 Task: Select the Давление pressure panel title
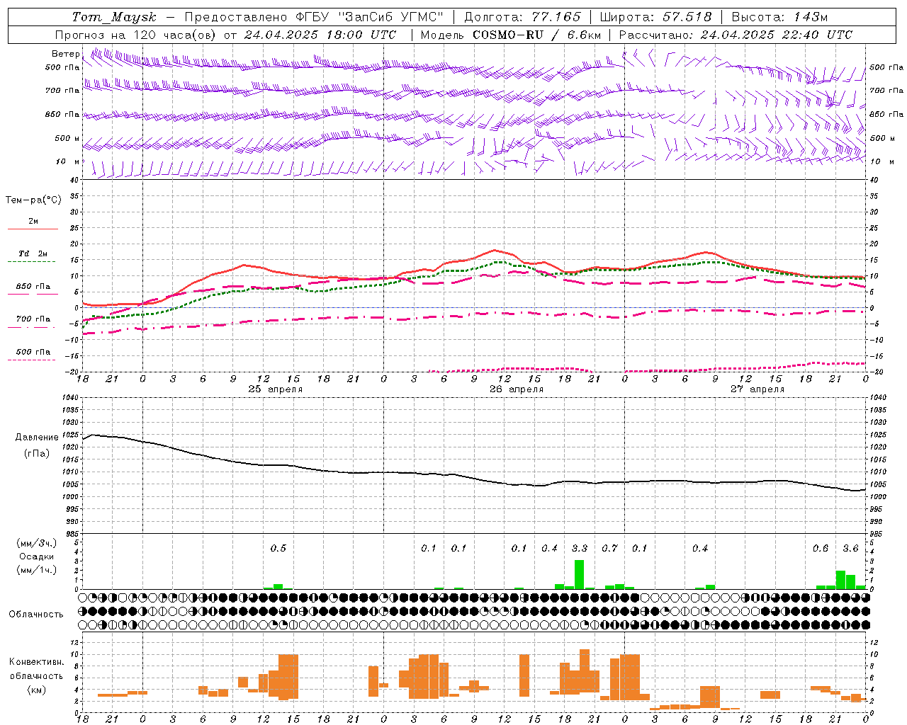pos(36,438)
